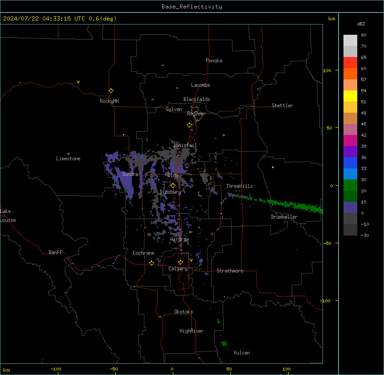Viewport: 384px width, 375px height.
Task: Select the Drumheller label
Action: [284, 217]
